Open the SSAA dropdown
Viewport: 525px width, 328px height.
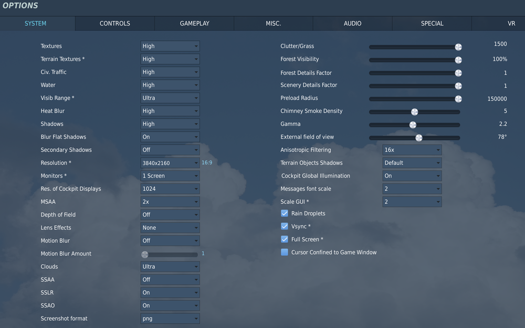[170, 280]
